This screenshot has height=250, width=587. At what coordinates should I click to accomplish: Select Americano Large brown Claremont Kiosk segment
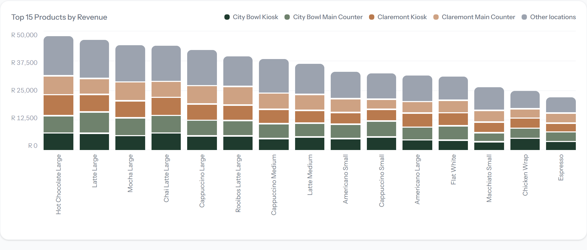[x=417, y=120]
